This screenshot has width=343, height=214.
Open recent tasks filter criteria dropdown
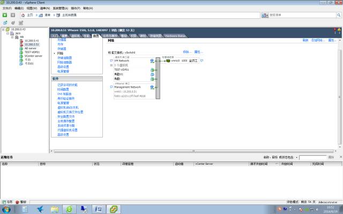coord(296,157)
